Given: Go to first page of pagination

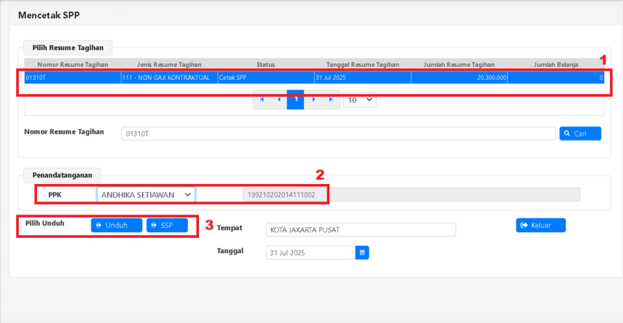Looking at the screenshot, I should [x=262, y=100].
